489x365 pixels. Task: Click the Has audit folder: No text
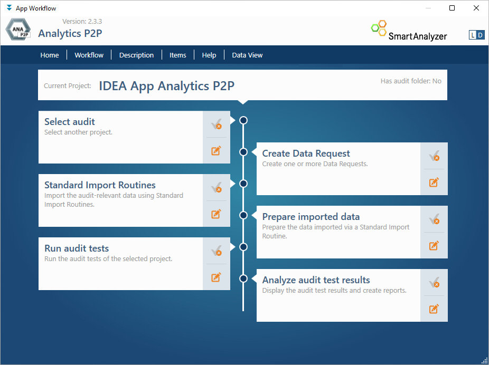pos(411,81)
